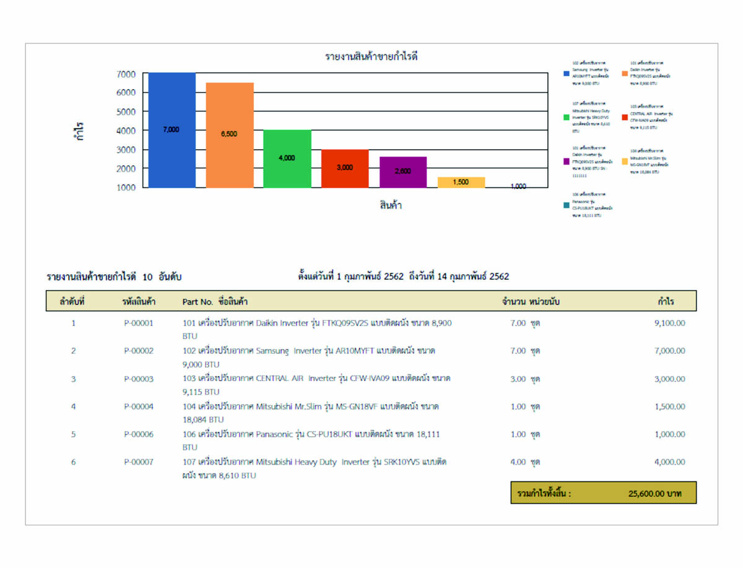Click the blue Samsung legend swatch
This screenshot has height=568, width=743.
point(567,74)
